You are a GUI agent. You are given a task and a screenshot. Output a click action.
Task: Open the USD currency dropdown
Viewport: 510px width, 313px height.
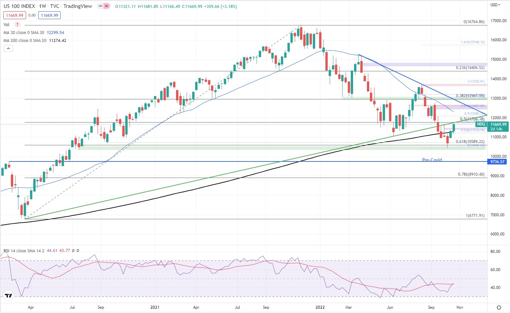point(495,5)
